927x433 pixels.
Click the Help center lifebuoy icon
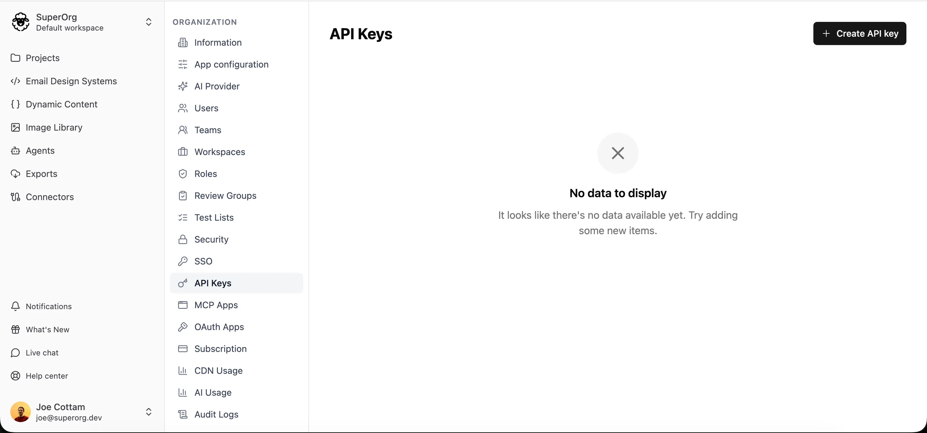[15, 376]
